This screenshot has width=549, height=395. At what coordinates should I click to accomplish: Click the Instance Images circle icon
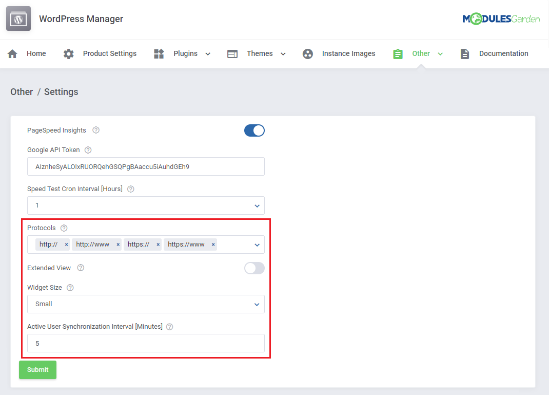coord(308,53)
